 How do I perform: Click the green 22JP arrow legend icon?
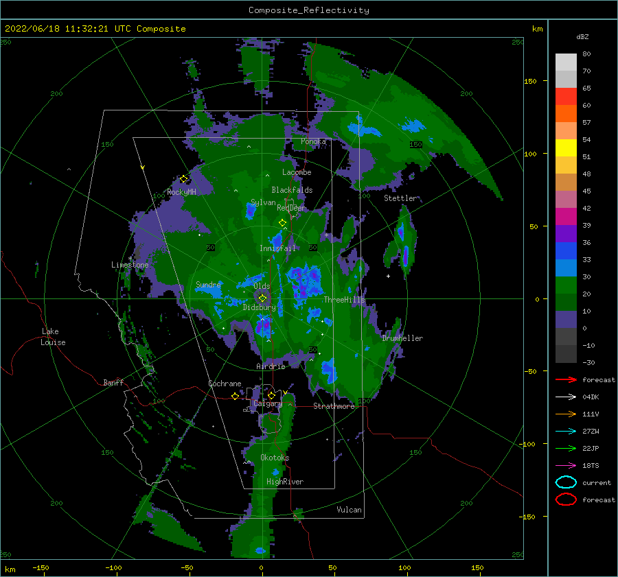(566, 448)
